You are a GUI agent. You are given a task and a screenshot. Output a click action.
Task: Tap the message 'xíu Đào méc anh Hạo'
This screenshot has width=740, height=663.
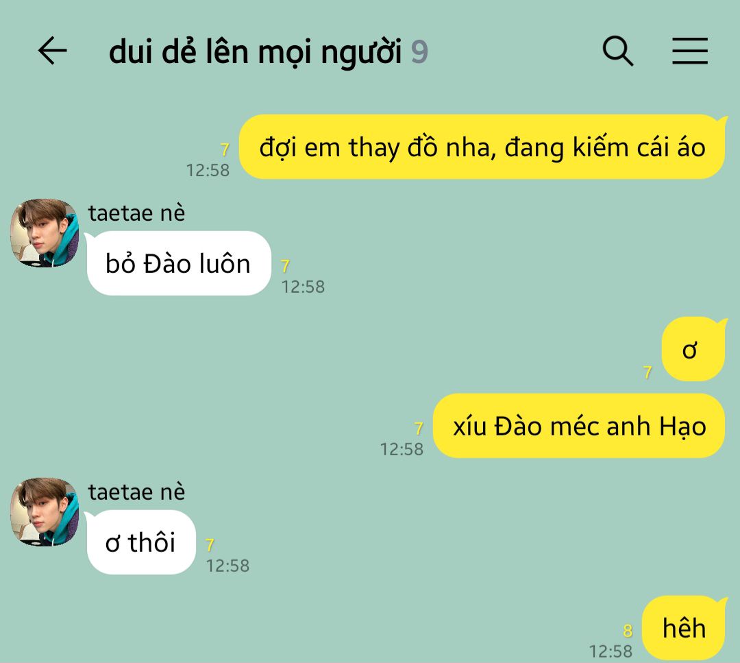[579, 426]
